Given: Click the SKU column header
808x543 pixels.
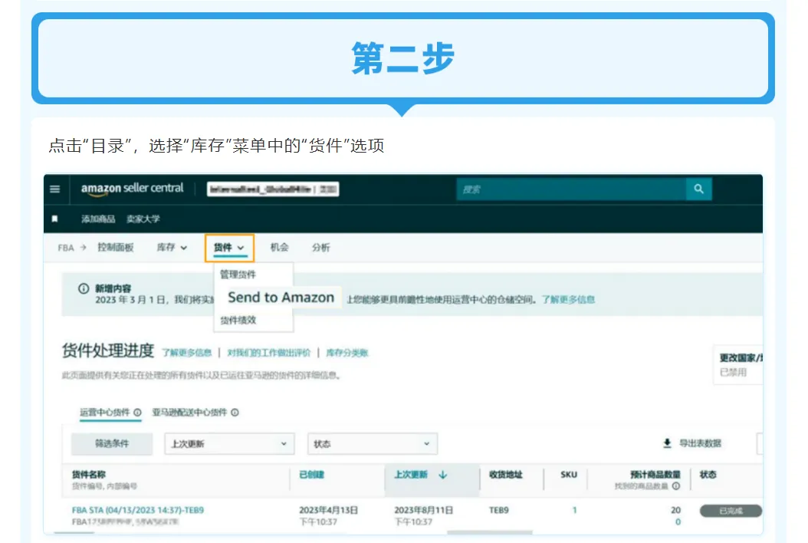Looking at the screenshot, I should (569, 475).
